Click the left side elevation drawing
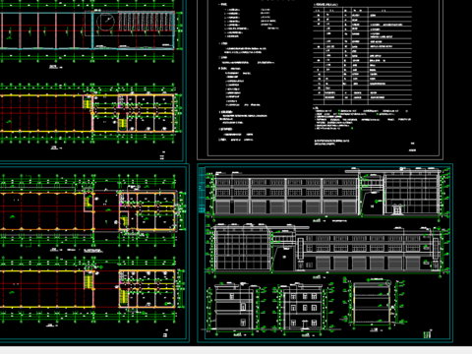Image resolution: width=472 pixels, height=354 pixels. (x=234, y=307)
